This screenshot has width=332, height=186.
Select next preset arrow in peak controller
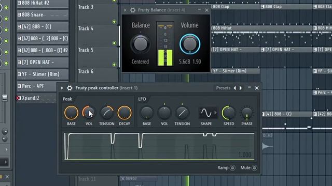(x=241, y=88)
